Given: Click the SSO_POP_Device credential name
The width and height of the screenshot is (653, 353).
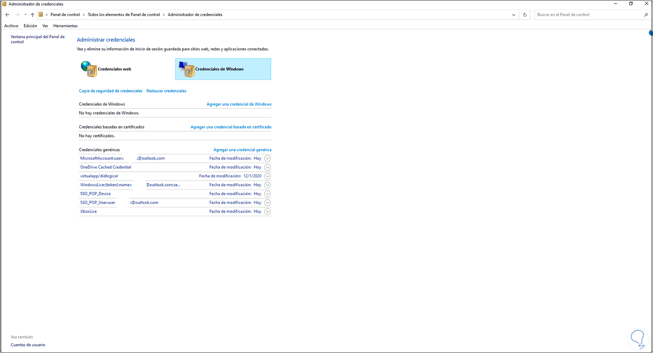Looking at the screenshot, I should [x=95, y=193].
